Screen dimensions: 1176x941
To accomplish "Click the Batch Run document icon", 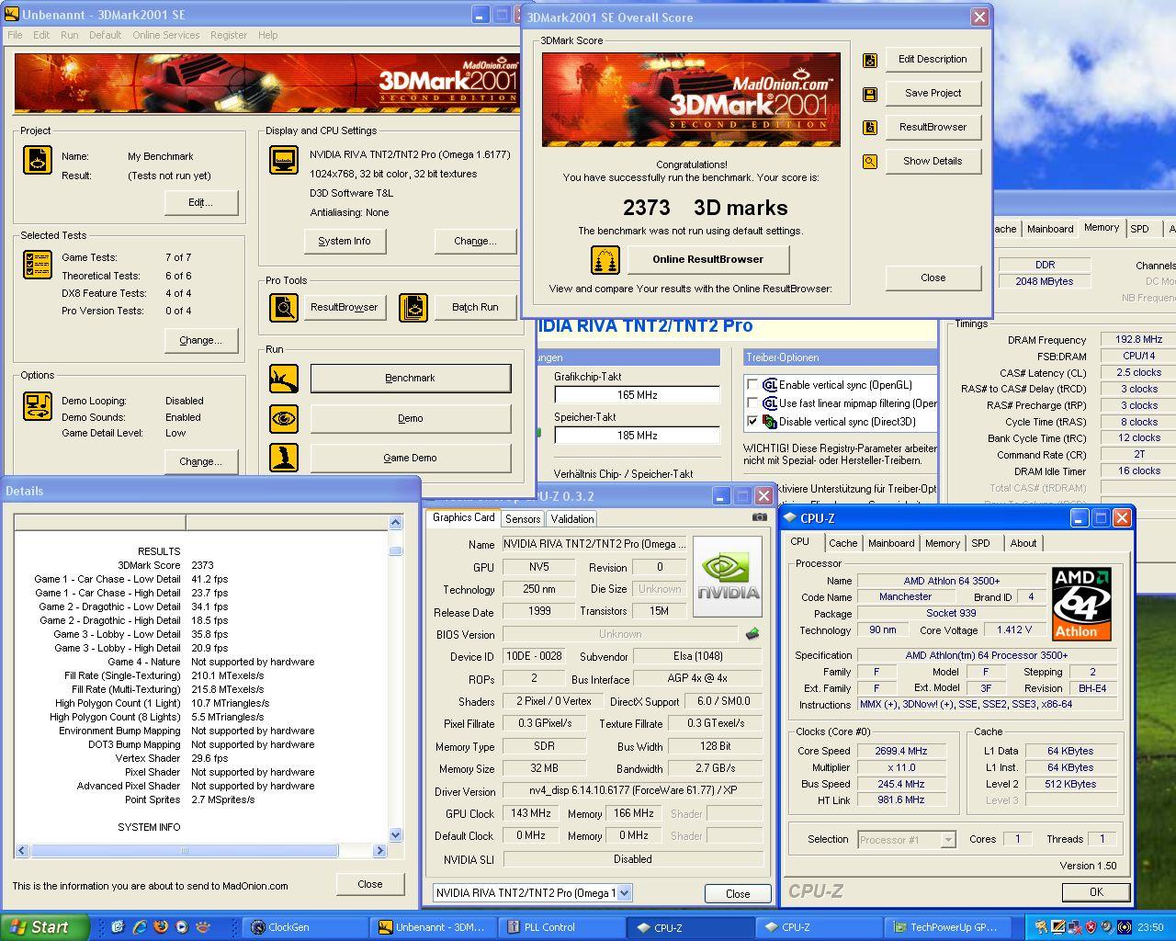I will (413, 307).
